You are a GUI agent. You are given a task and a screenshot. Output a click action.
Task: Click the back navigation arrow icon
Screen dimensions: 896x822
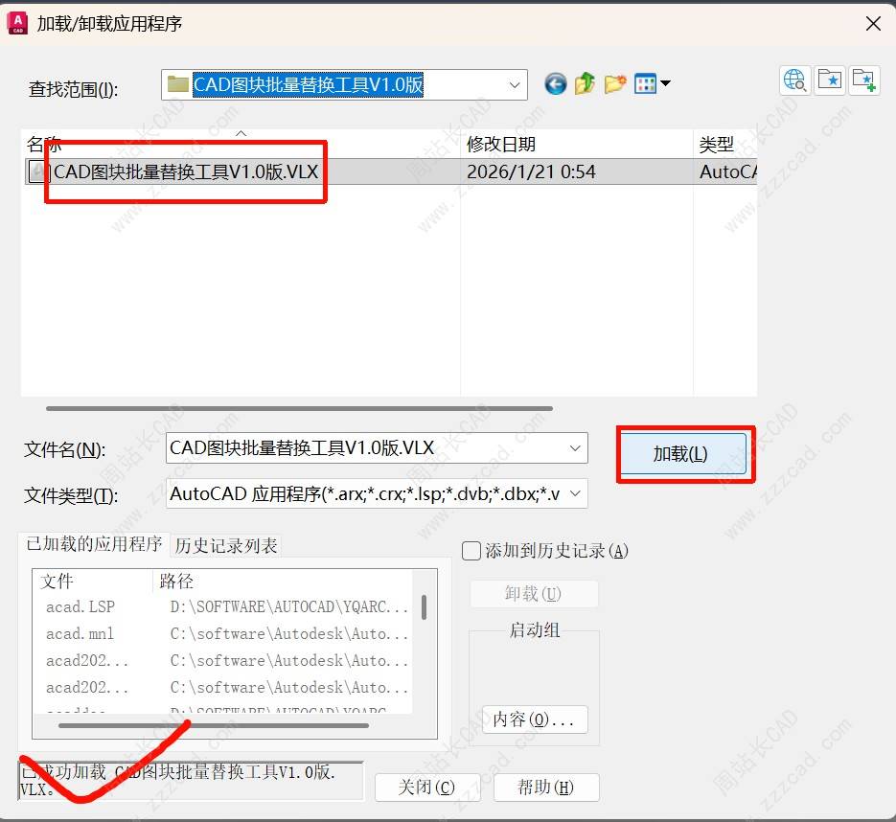tap(556, 84)
